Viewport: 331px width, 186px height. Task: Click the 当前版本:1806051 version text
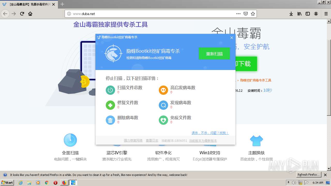coord(174,141)
